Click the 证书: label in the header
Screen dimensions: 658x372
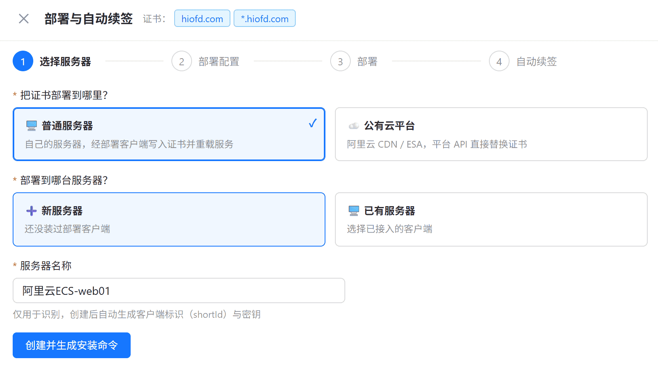(154, 19)
